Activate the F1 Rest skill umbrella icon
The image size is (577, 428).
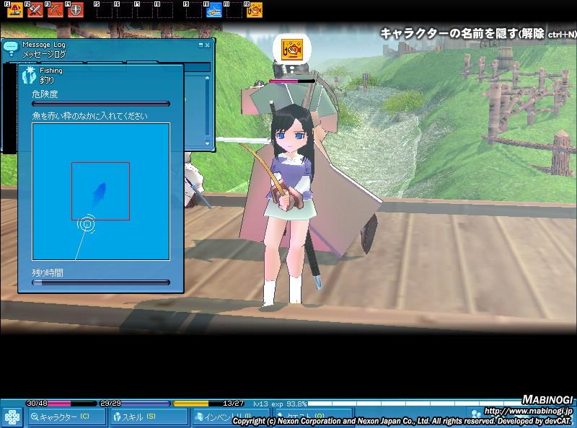click(15, 10)
